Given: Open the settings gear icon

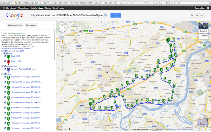Looking at the screenshot, I should pos(208,8).
